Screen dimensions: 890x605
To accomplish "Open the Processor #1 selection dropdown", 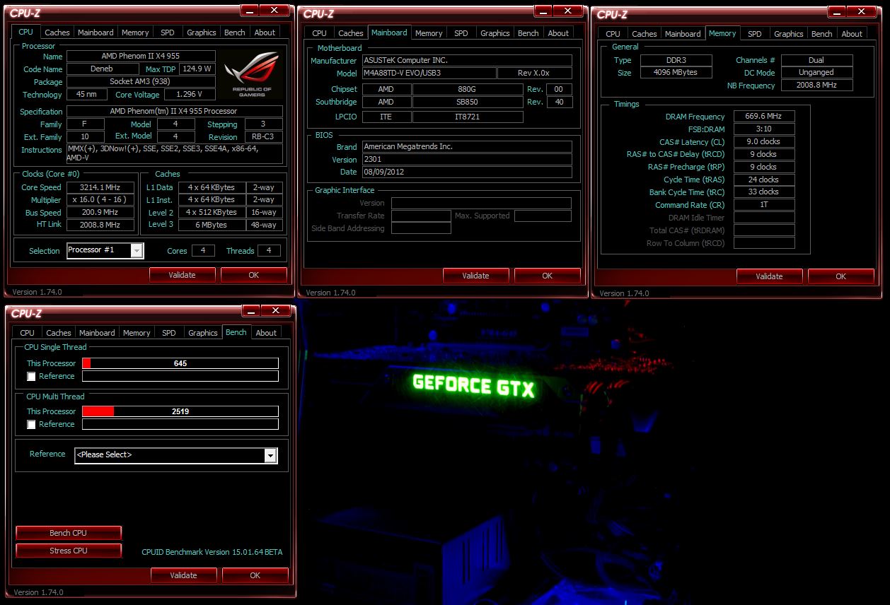I will pos(105,250).
